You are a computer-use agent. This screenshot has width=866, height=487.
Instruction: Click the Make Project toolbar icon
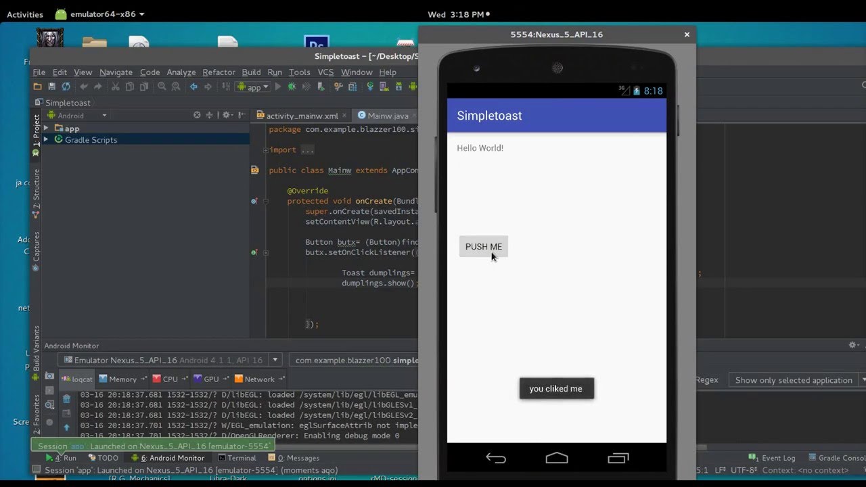225,87
